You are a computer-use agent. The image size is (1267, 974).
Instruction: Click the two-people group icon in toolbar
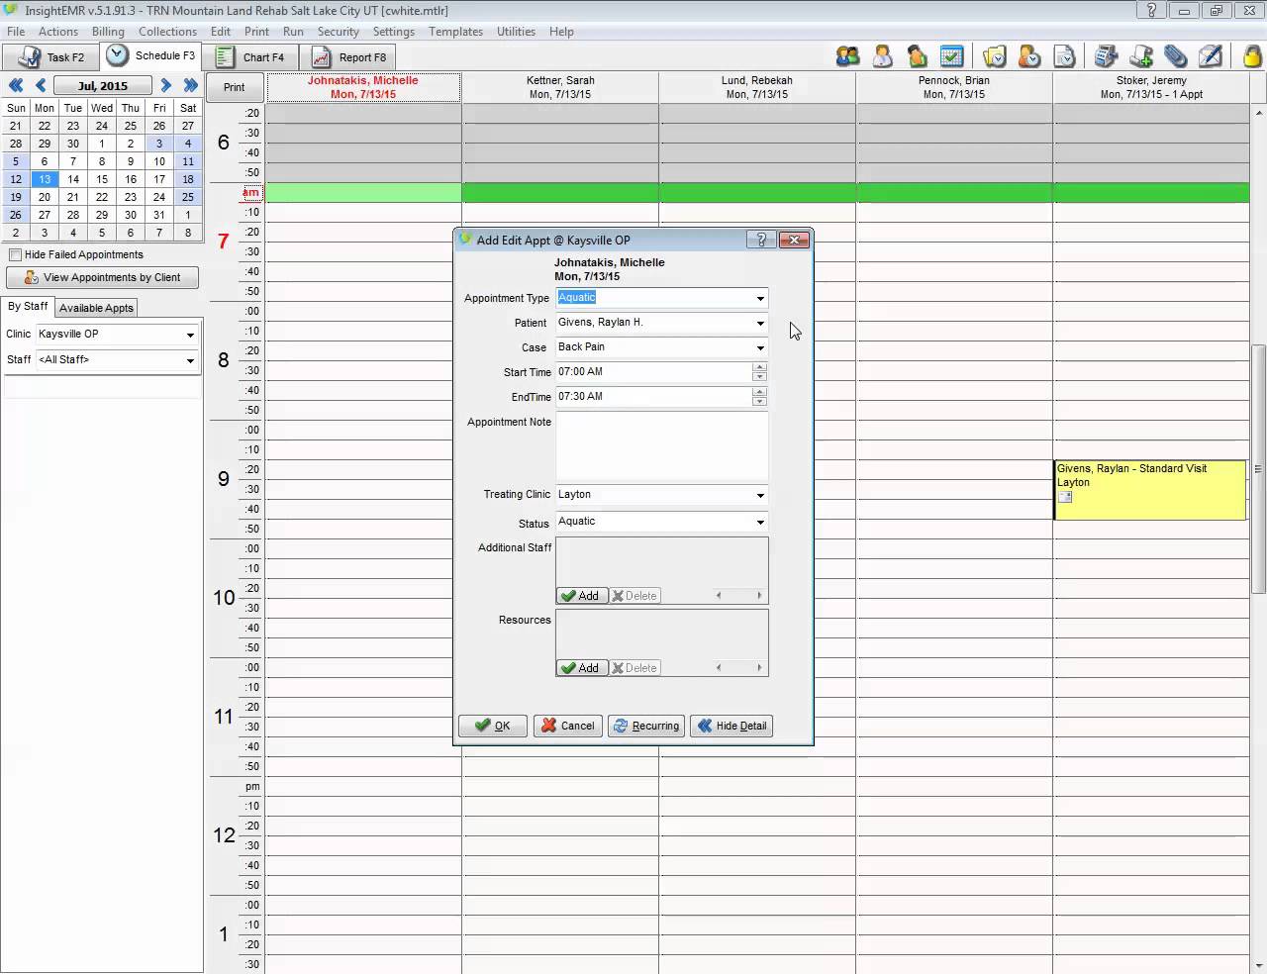click(x=847, y=56)
